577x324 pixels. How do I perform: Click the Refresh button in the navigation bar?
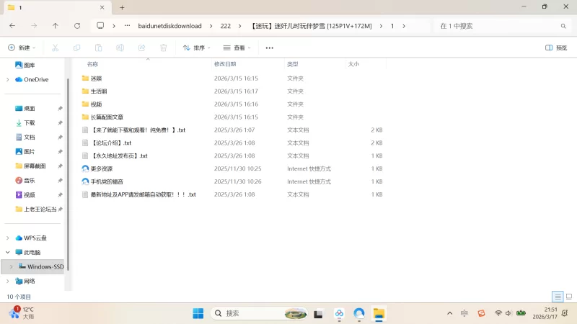[77, 26]
